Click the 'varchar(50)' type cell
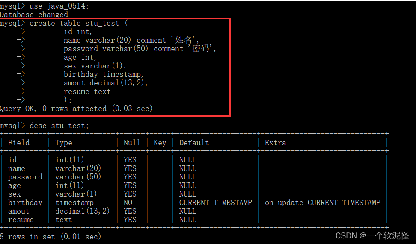The height and width of the screenshot is (244, 416). coord(78,177)
